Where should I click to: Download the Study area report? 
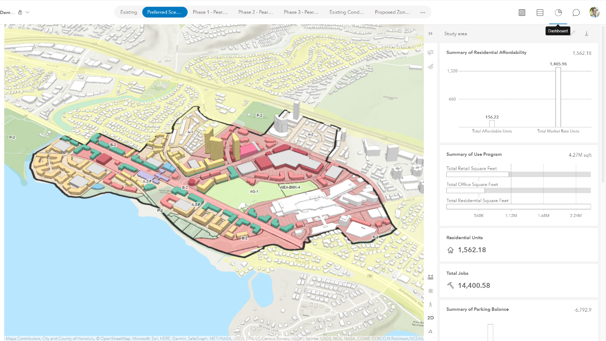tap(586, 33)
